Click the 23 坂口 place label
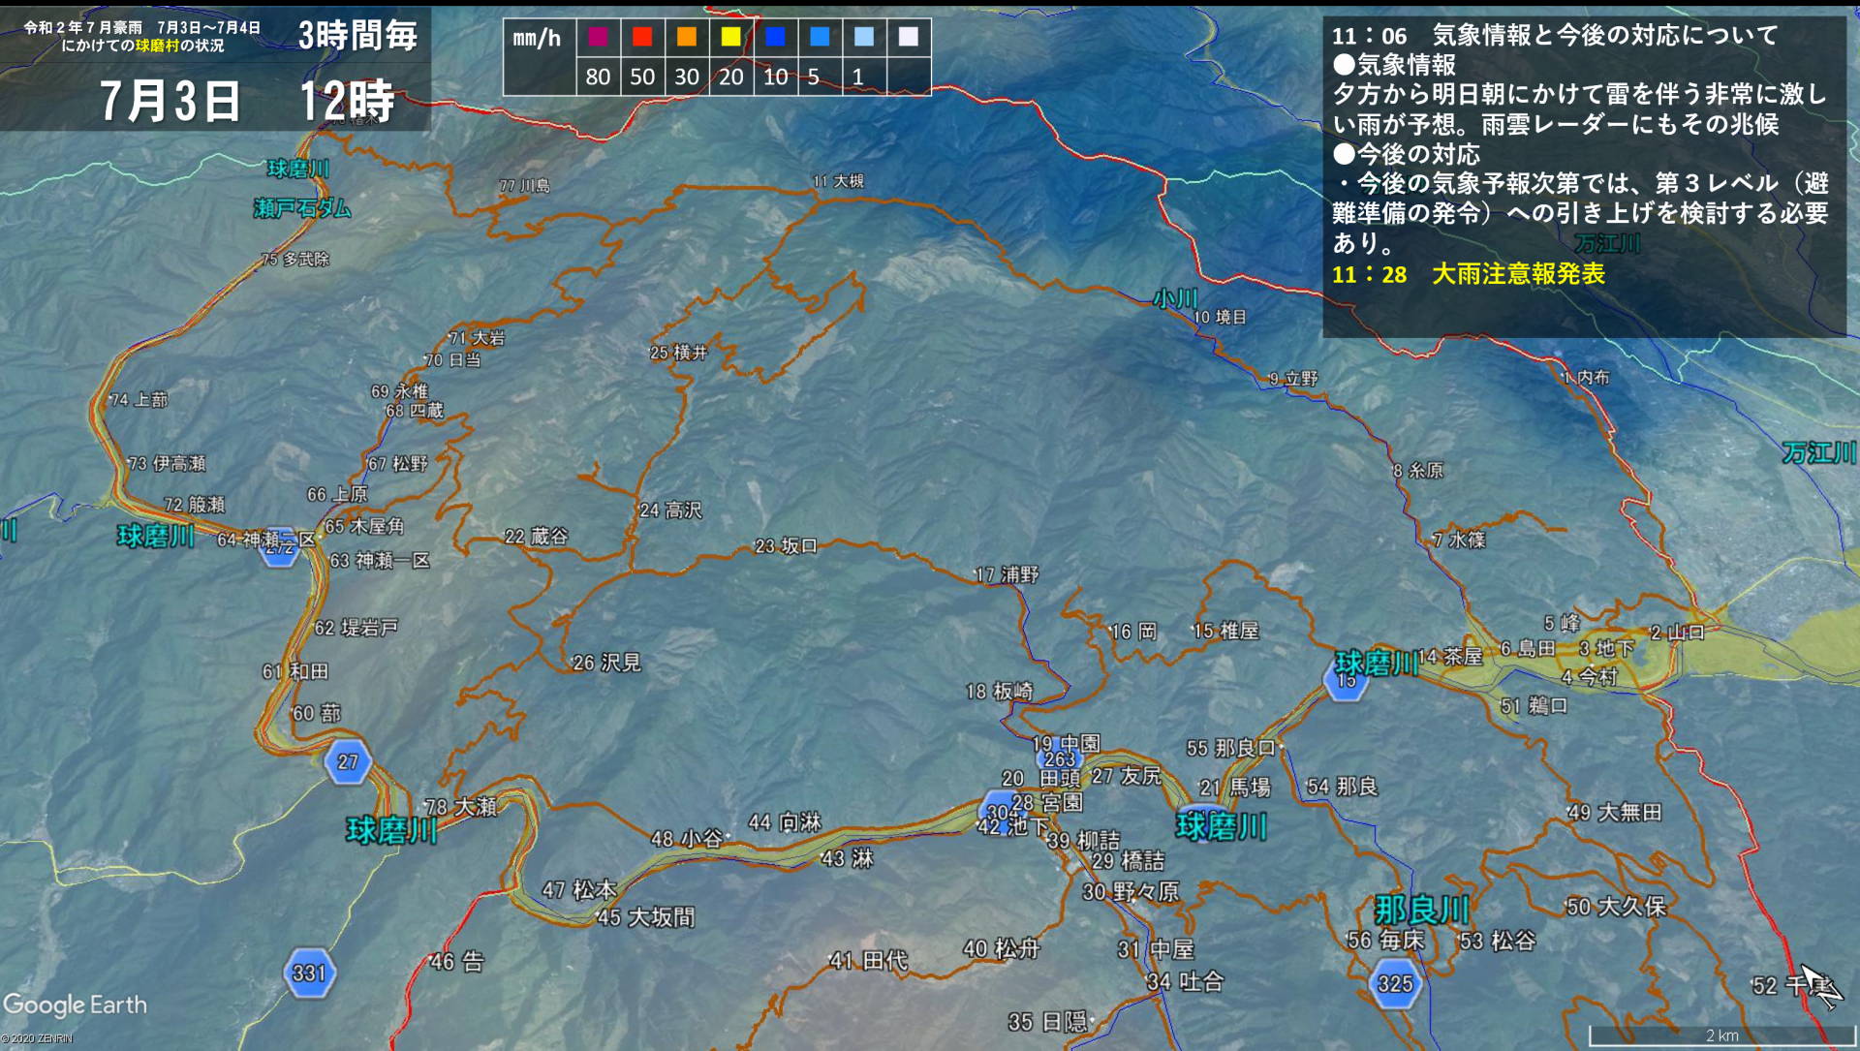Screen dimensions: 1860x1051 [x=786, y=546]
